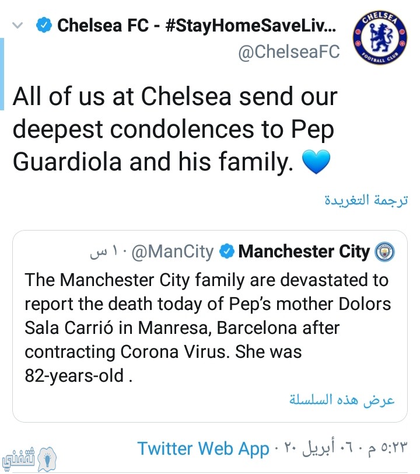Select Chelsea's condolences tweet text
This screenshot has width=420, height=474.
[175, 129]
